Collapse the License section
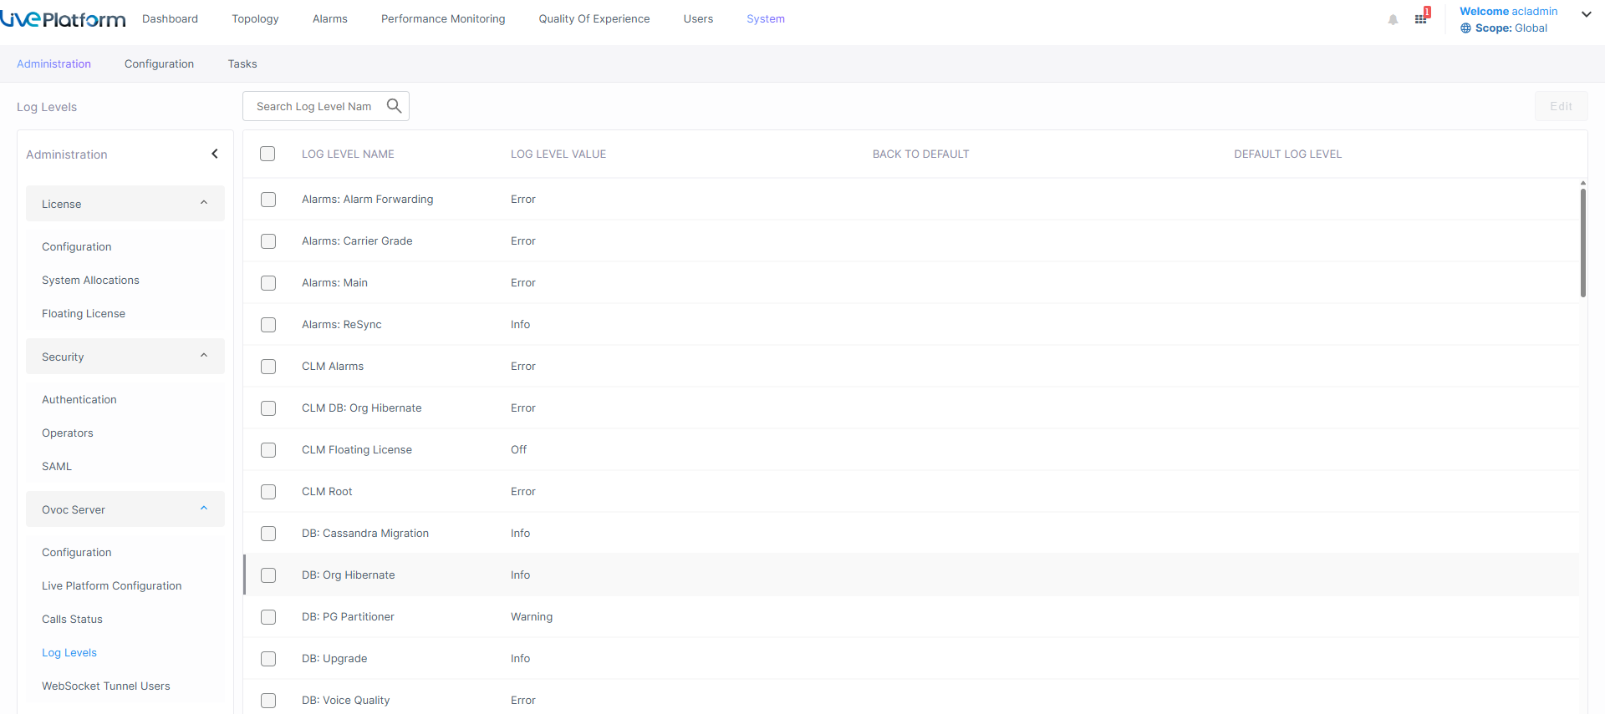 pyautogui.click(x=204, y=203)
